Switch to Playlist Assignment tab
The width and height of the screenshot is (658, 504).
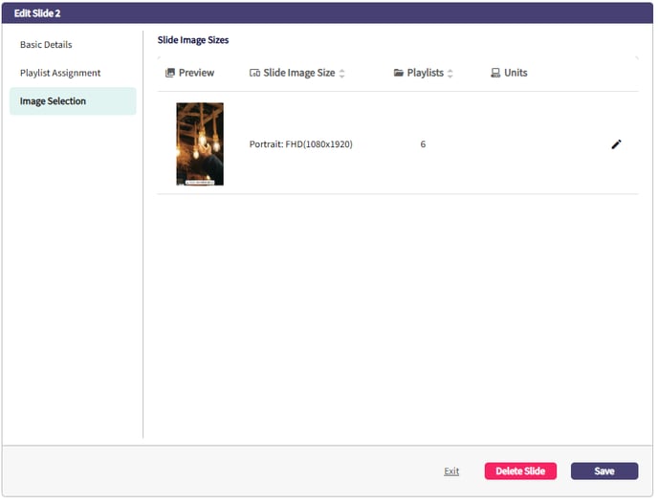click(60, 74)
